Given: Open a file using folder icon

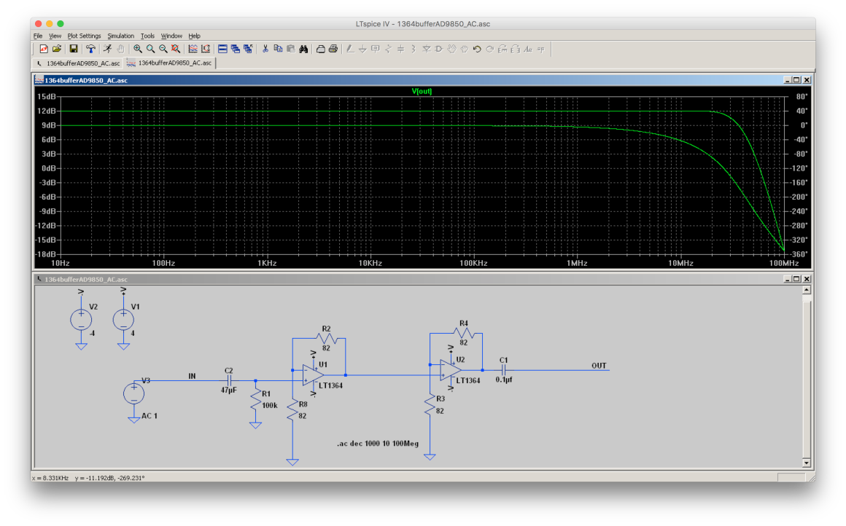Looking at the screenshot, I should coord(57,49).
